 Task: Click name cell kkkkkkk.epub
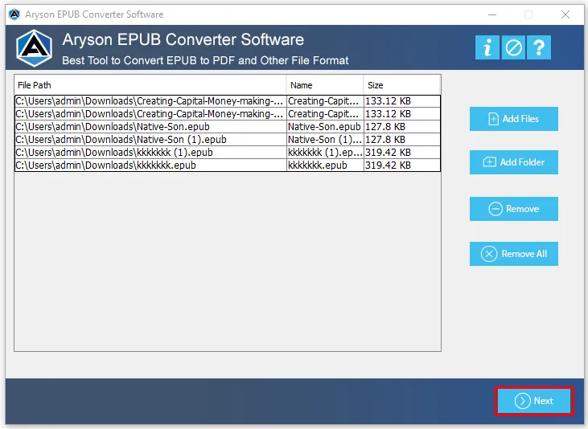coord(325,165)
